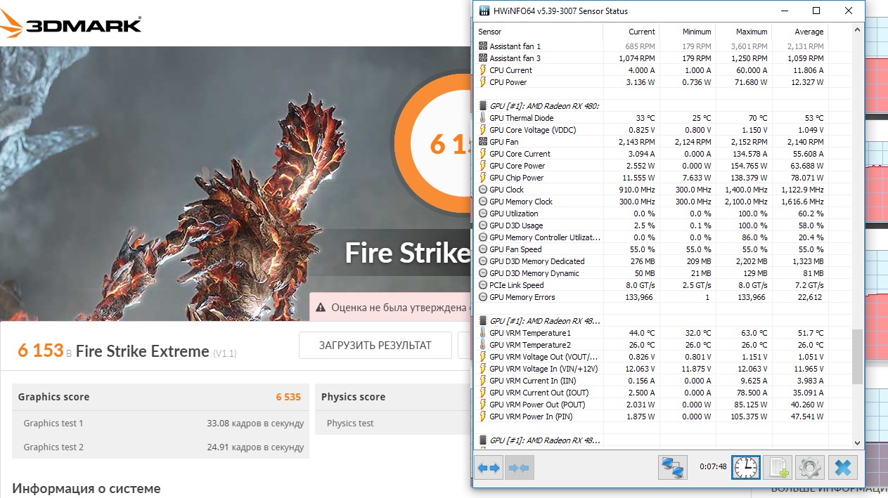The height and width of the screenshot is (498, 888).
Task: Click the 0:07:48 elapsed time readout
Action: [713, 466]
